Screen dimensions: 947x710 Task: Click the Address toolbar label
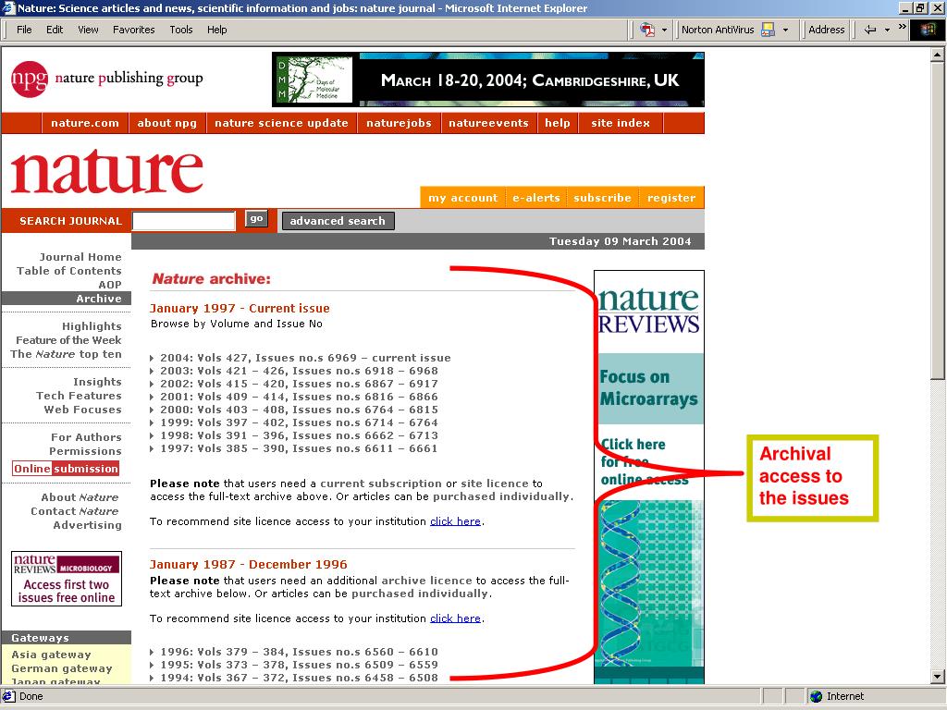coord(826,30)
